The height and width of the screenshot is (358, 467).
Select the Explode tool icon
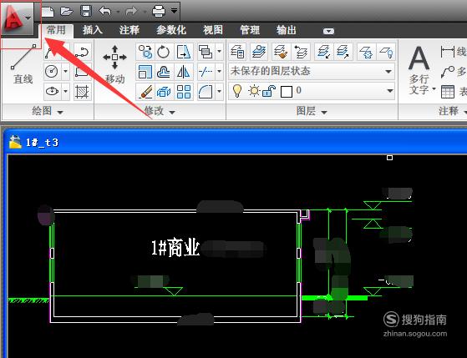164,91
